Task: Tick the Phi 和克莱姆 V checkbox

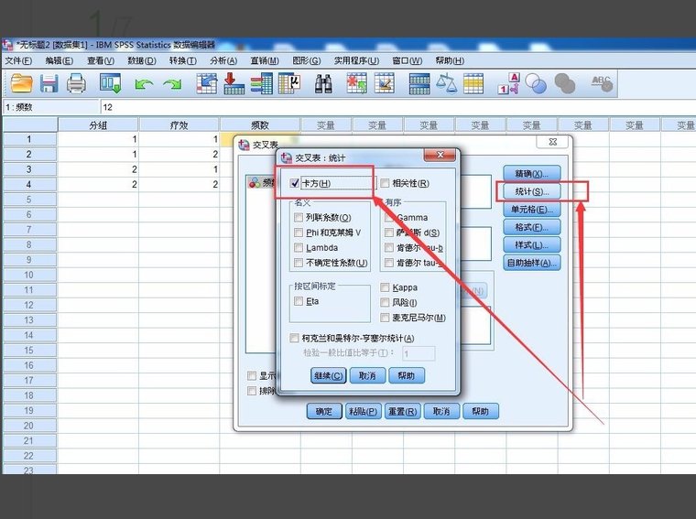Action: click(x=299, y=232)
